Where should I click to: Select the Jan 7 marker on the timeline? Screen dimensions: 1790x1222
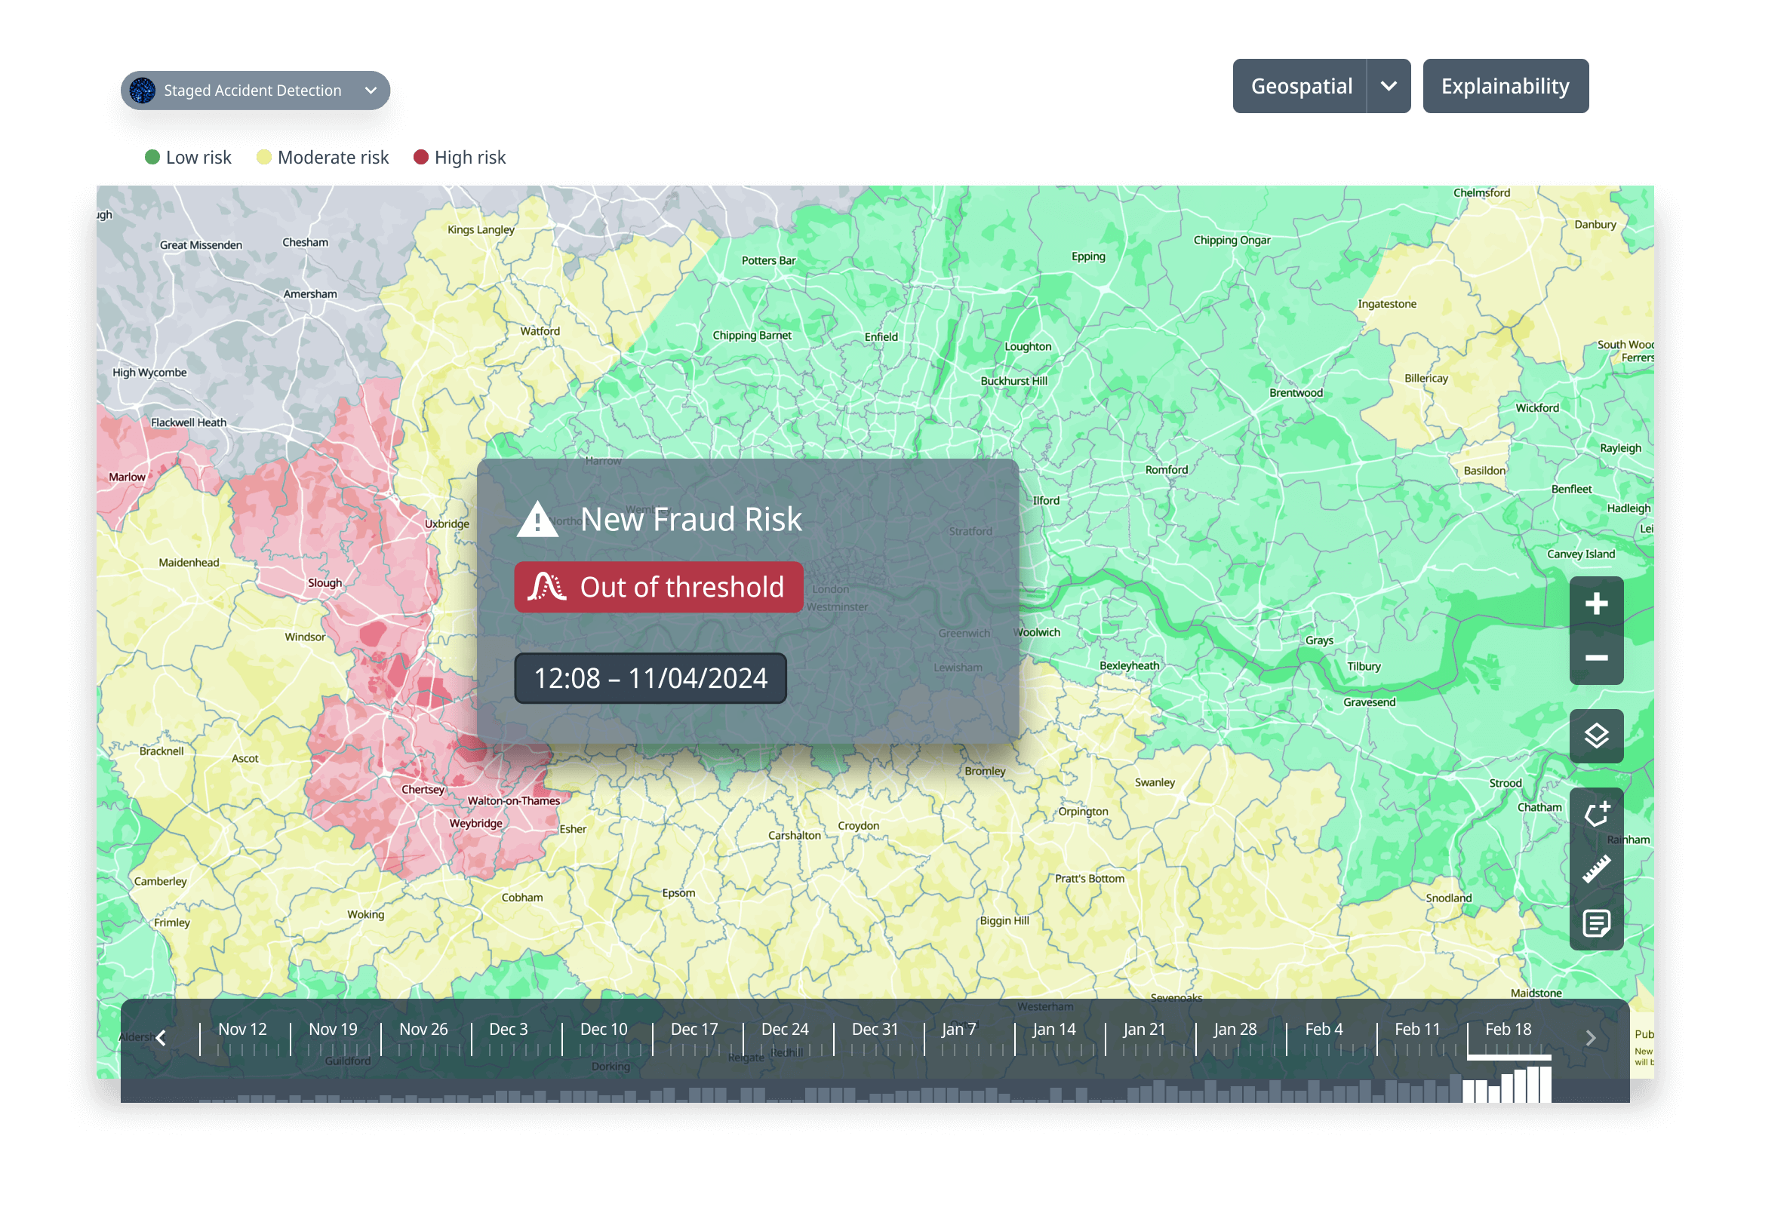tap(960, 1029)
